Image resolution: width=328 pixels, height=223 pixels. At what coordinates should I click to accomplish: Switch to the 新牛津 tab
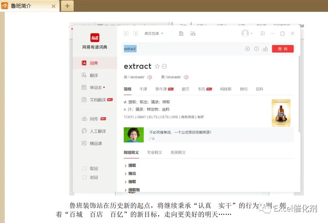point(164,89)
